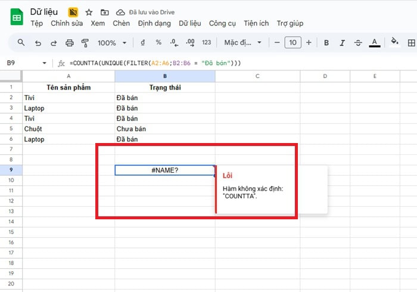Decrease decimal places

(x=174, y=42)
